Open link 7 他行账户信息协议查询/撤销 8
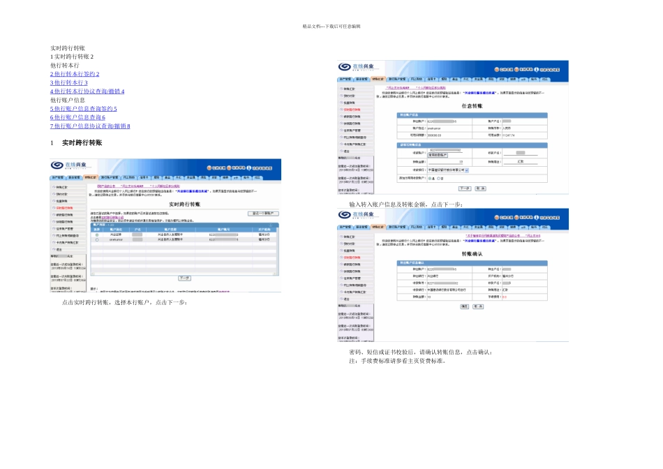Image resolution: width=663 pixels, height=469 pixels. (x=90, y=126)
